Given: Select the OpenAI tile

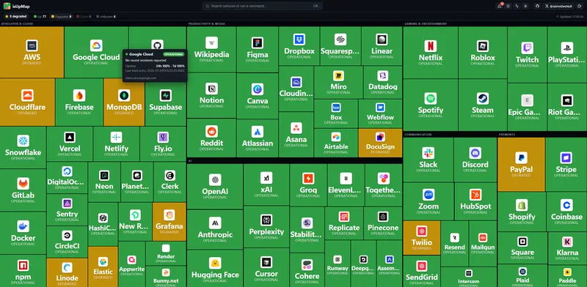Looking at the screenshot, I should click(215, 187).
